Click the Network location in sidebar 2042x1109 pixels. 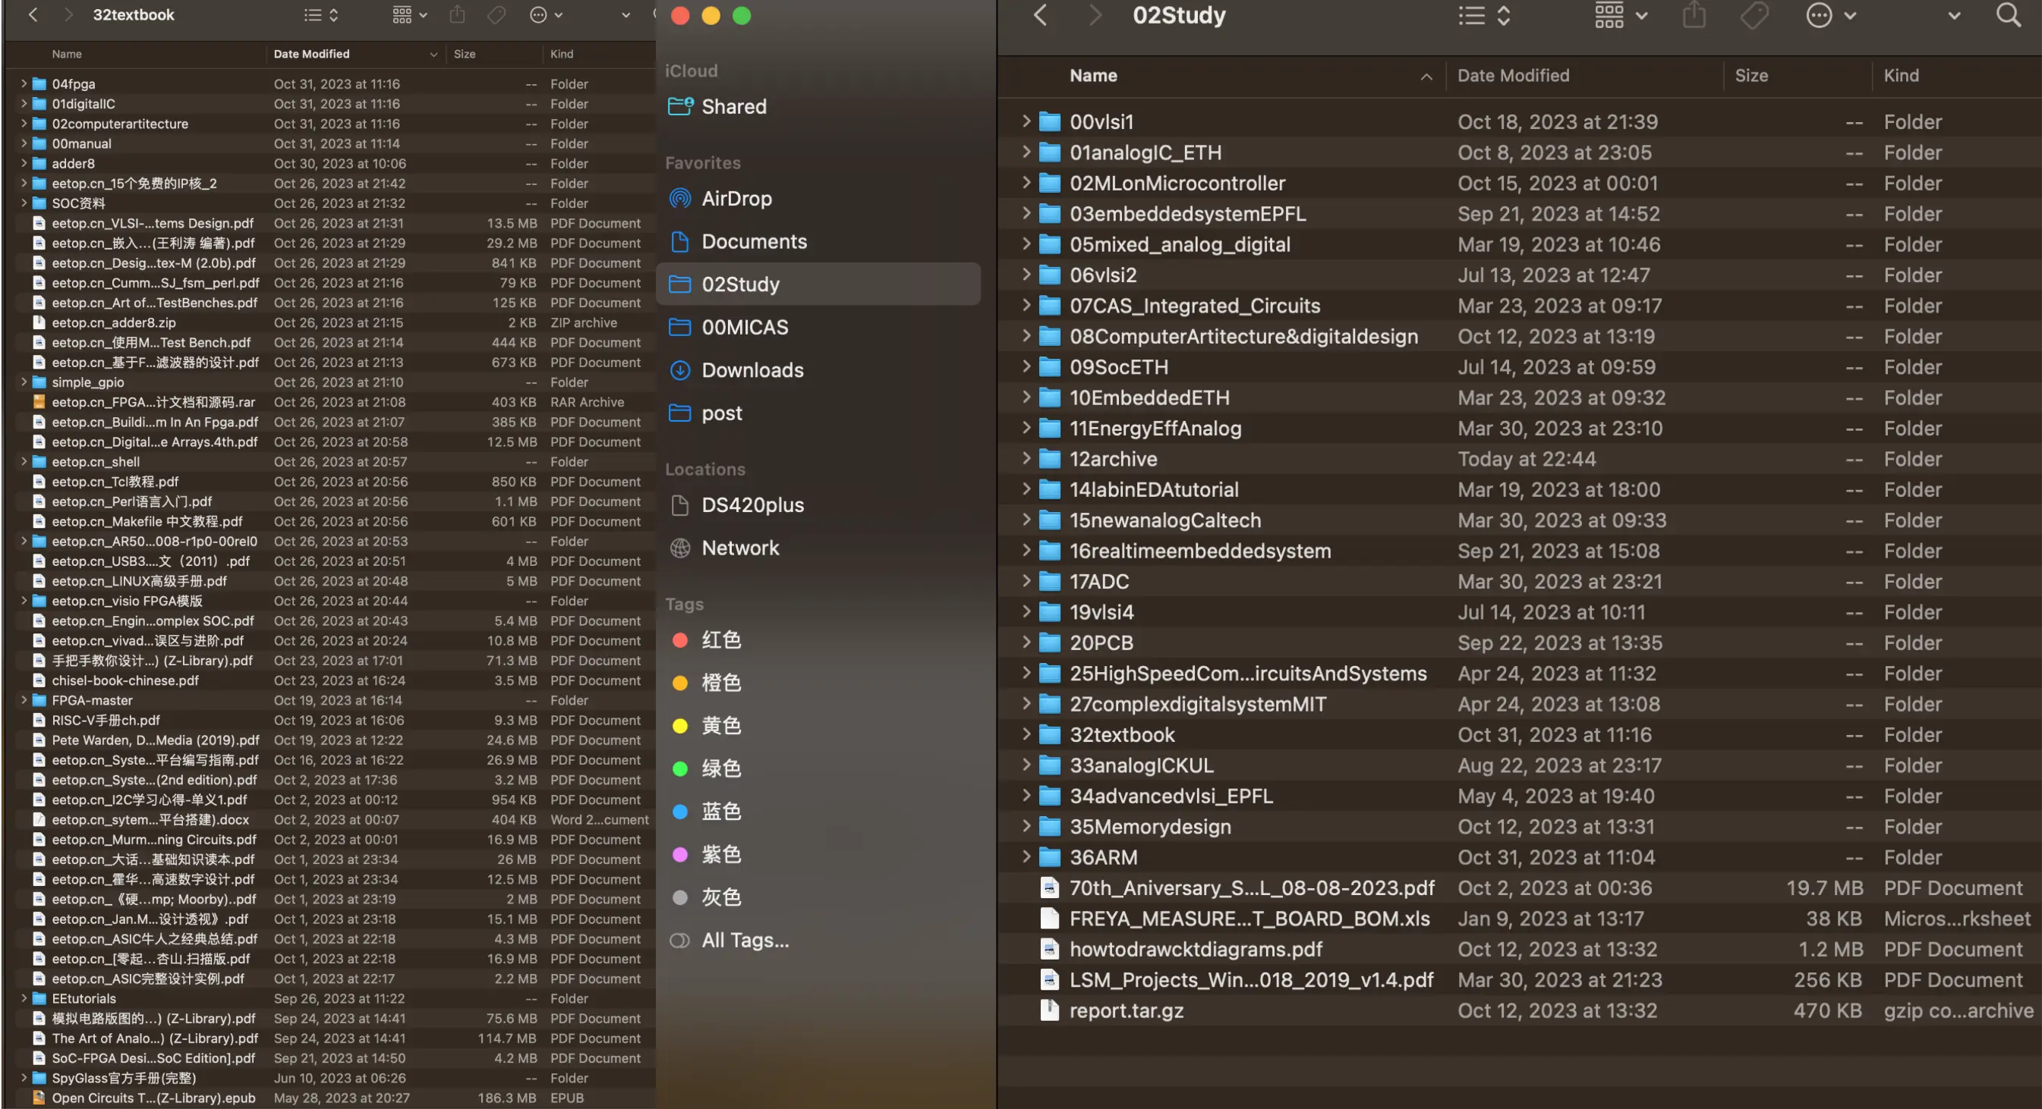[739, 548]
